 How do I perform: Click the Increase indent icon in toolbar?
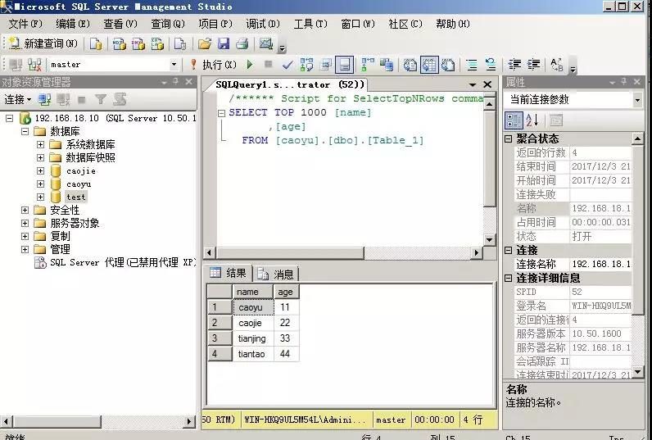[x=533, y=64]
